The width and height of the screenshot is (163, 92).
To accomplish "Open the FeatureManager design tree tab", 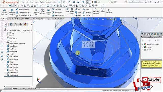I will coord(6,24).
